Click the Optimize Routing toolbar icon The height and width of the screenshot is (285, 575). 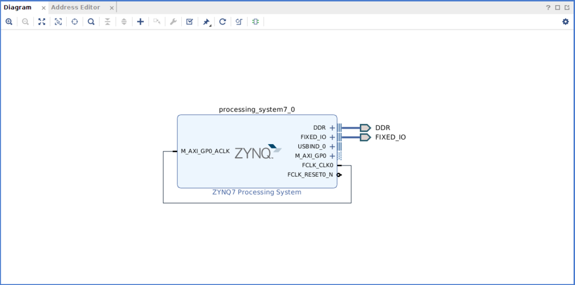click(239, 22)
